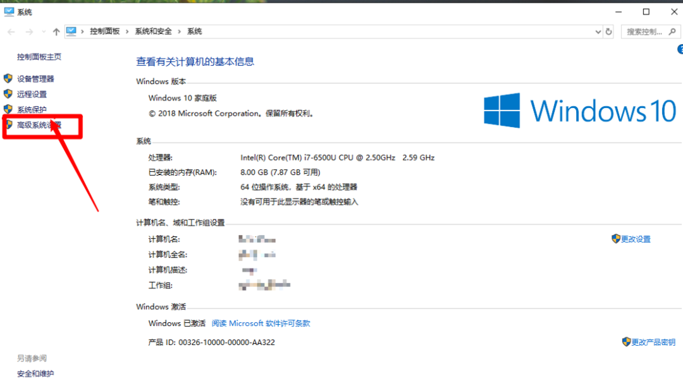Open 更改产品密钥 (Change product key) link
Screen dimensions: 683x388
coord(653,343)
